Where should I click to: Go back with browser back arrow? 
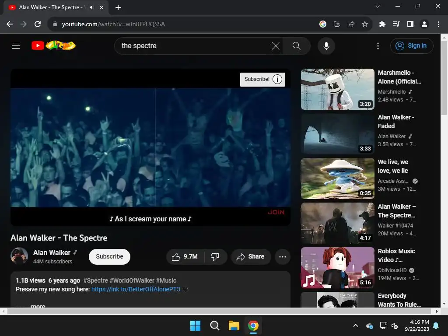click(10, 24)
